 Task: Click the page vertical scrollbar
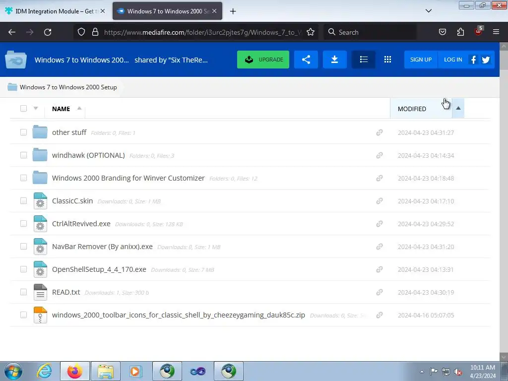[504, 201]
